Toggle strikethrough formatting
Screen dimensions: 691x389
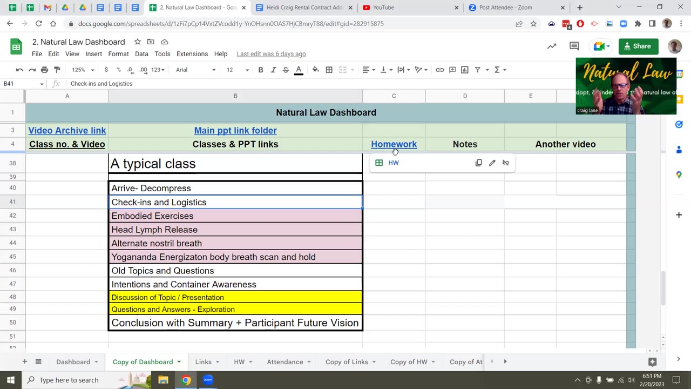pos(286,70)
